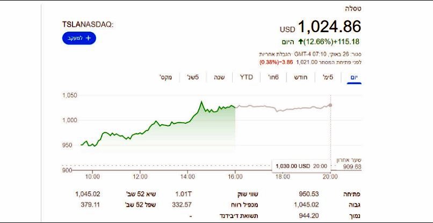The image size is (433, 223).
Task: Select the 5שנ' range tab
Action: point(193,77)
